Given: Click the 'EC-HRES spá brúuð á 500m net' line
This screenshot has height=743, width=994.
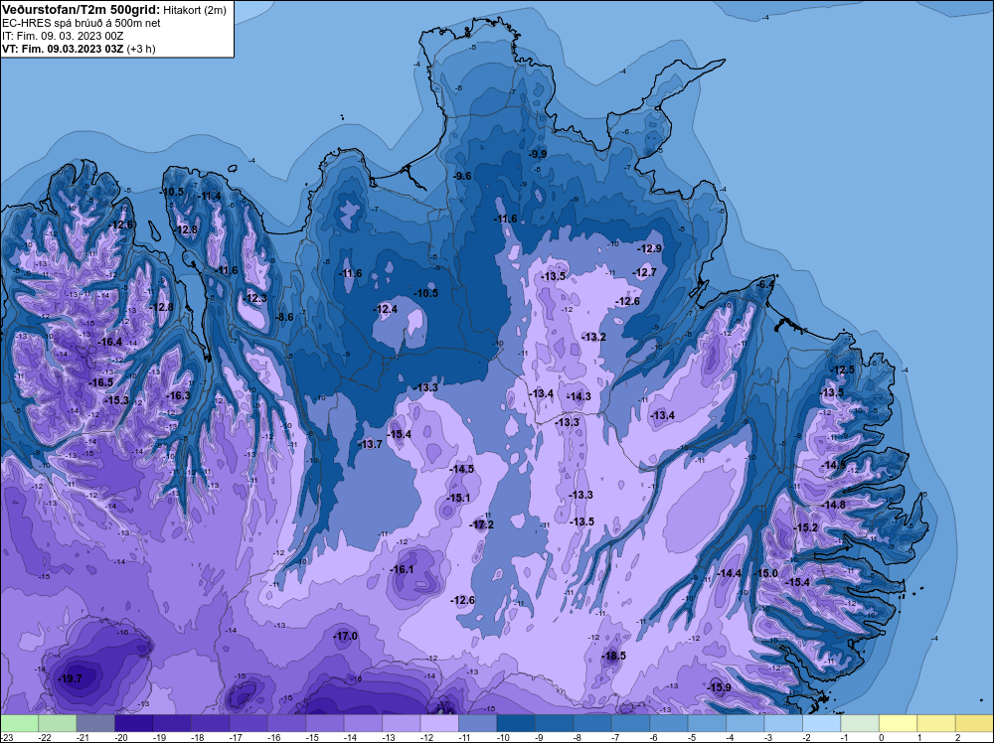Looking at the screenshot, I should point(82,23).
